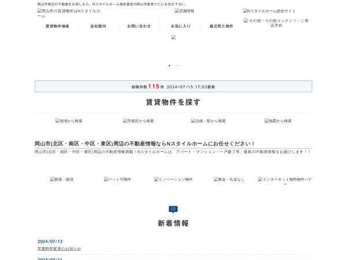Open the インターネット無料物件 banner

[x=285, y=181]
